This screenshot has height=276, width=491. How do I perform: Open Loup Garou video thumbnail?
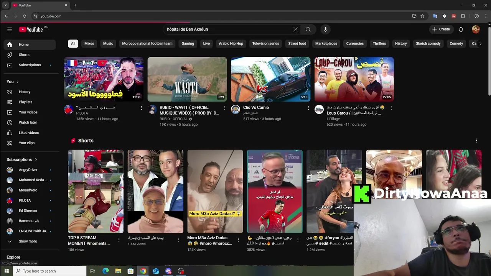click(x=354, y=79)
